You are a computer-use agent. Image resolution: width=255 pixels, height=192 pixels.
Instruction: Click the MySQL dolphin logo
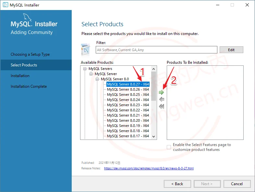[27, 17]
